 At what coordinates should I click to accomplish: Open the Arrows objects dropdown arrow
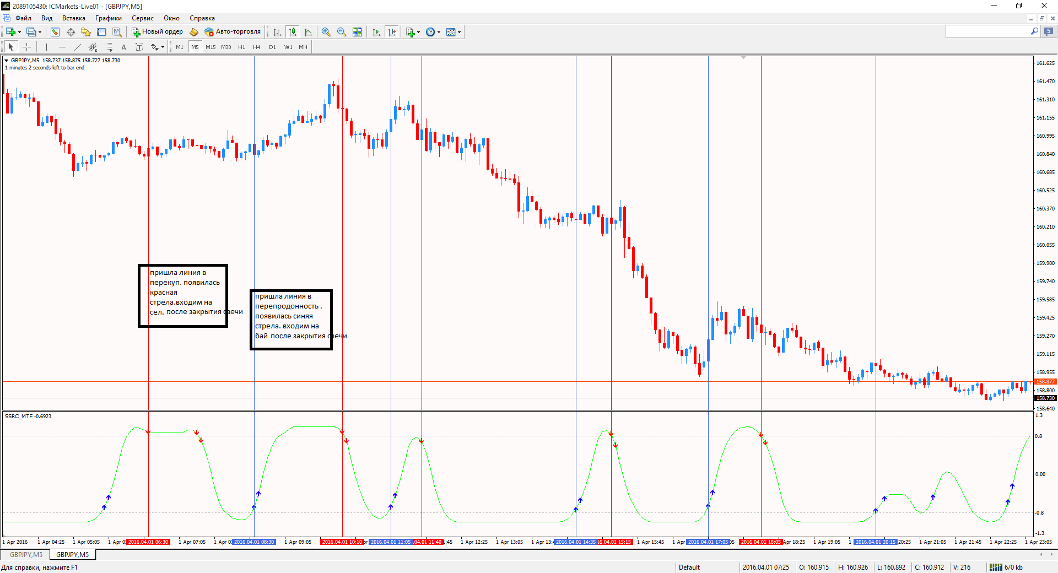(x=163, y=47)
